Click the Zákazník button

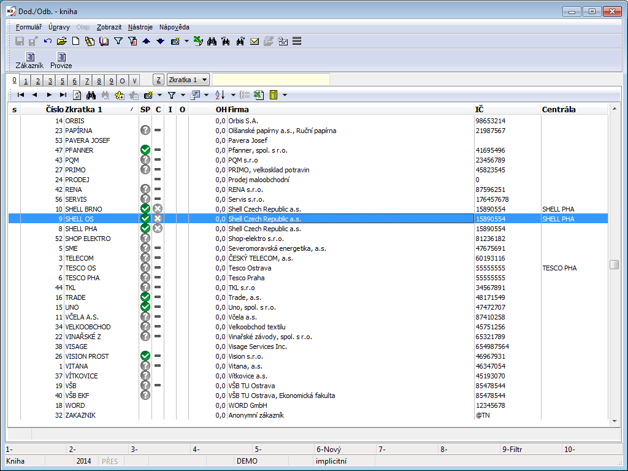tap(29, 61)
